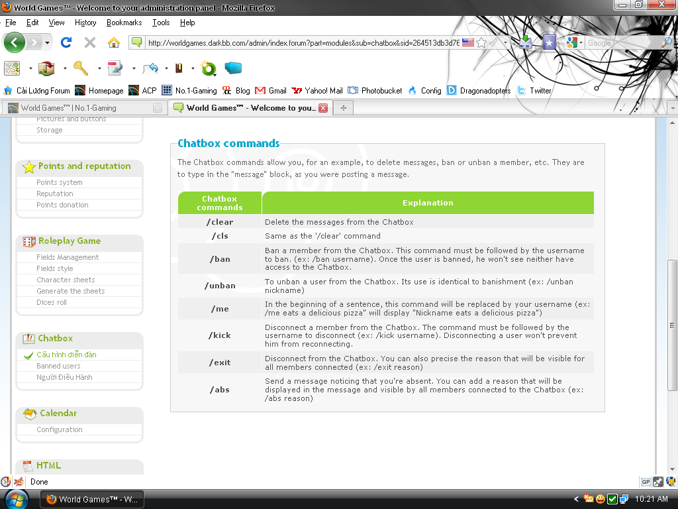Open the Gmail bookmark
This screenshot has width=678, height=509.
click(x=271, y=90)
